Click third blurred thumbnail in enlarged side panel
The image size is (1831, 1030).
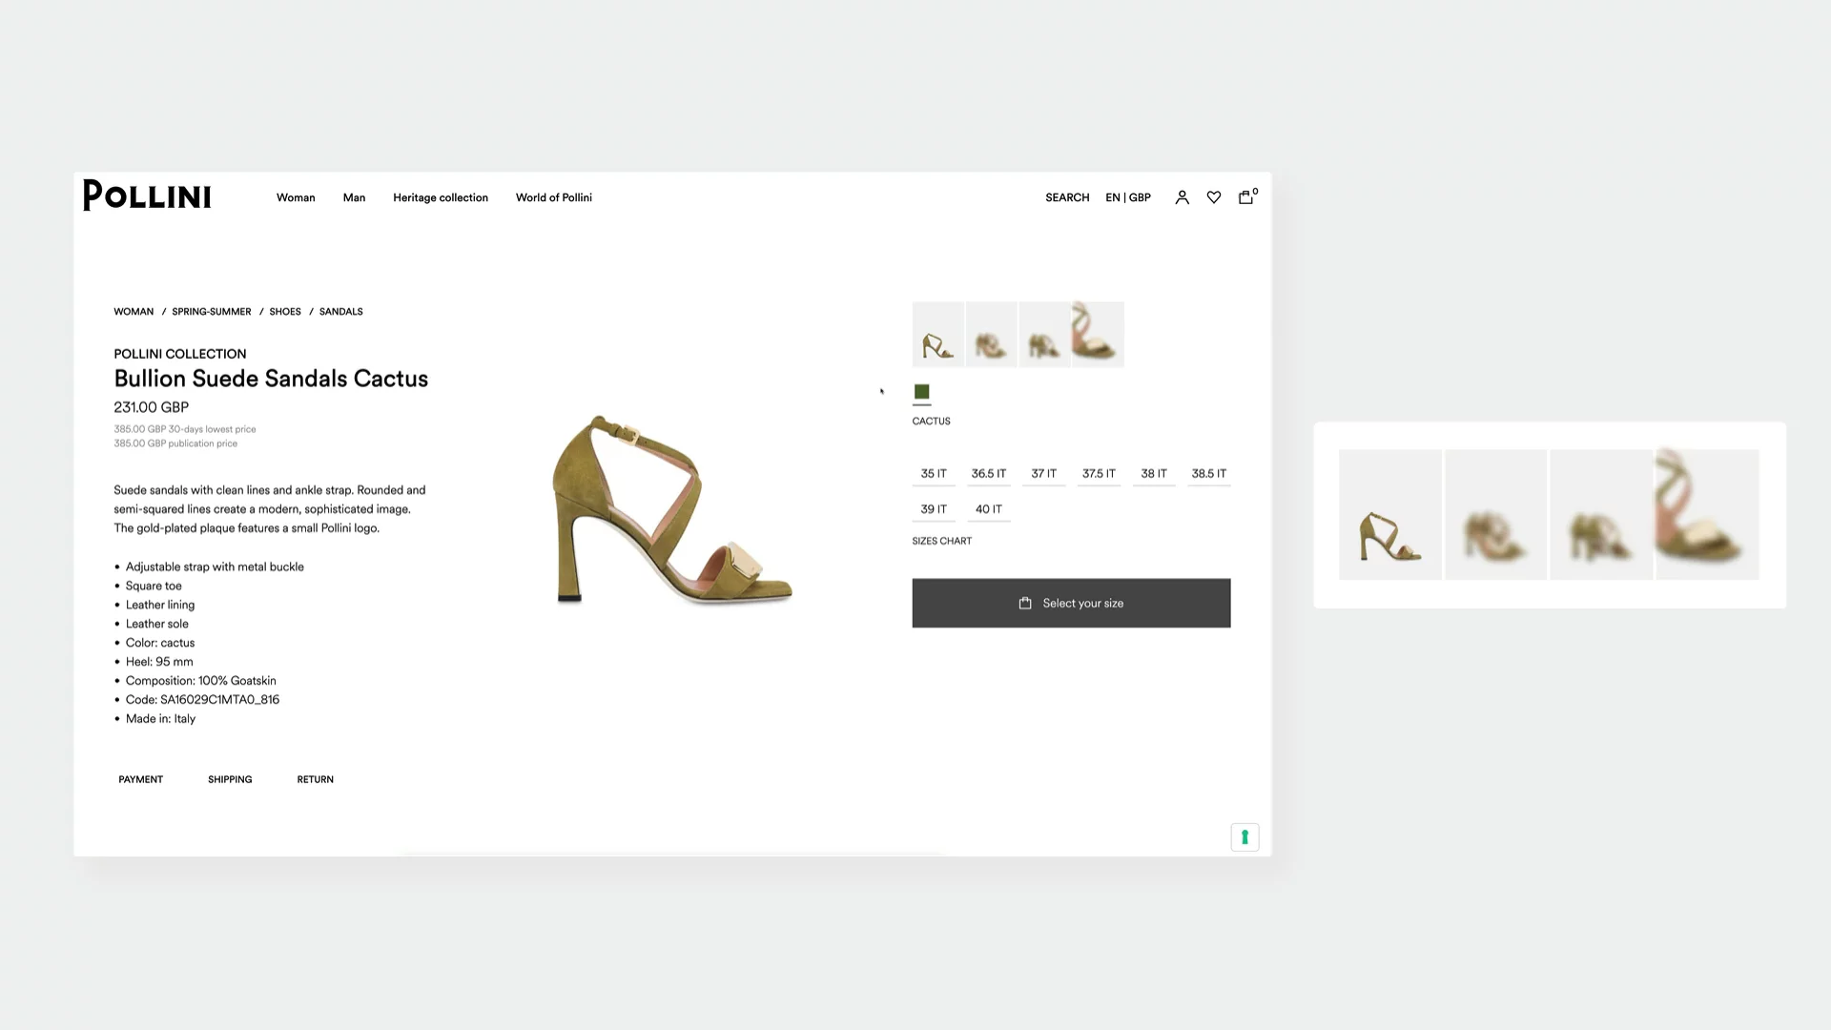click(x=1601, y=515)
